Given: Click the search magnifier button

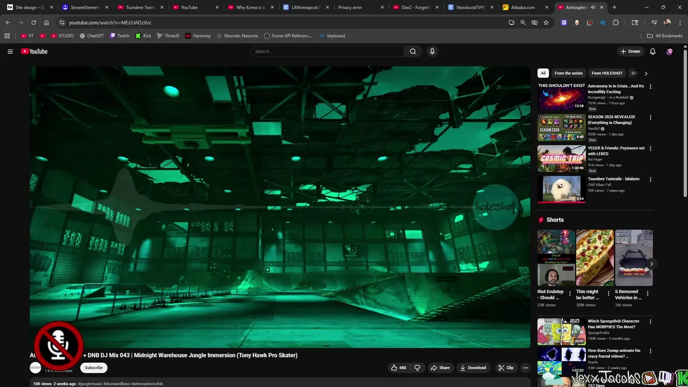Looking at the screenshot, I should [x=413, y=52].
